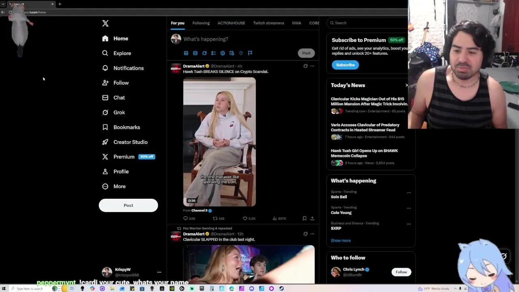This screenshot has height=292, width=519.
Task: Click the Grok enhance icon in the composer
Action: [x=204, y=53]
